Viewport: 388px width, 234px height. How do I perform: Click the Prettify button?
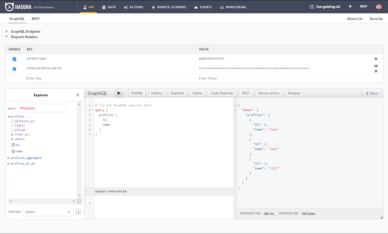point(137,93)
